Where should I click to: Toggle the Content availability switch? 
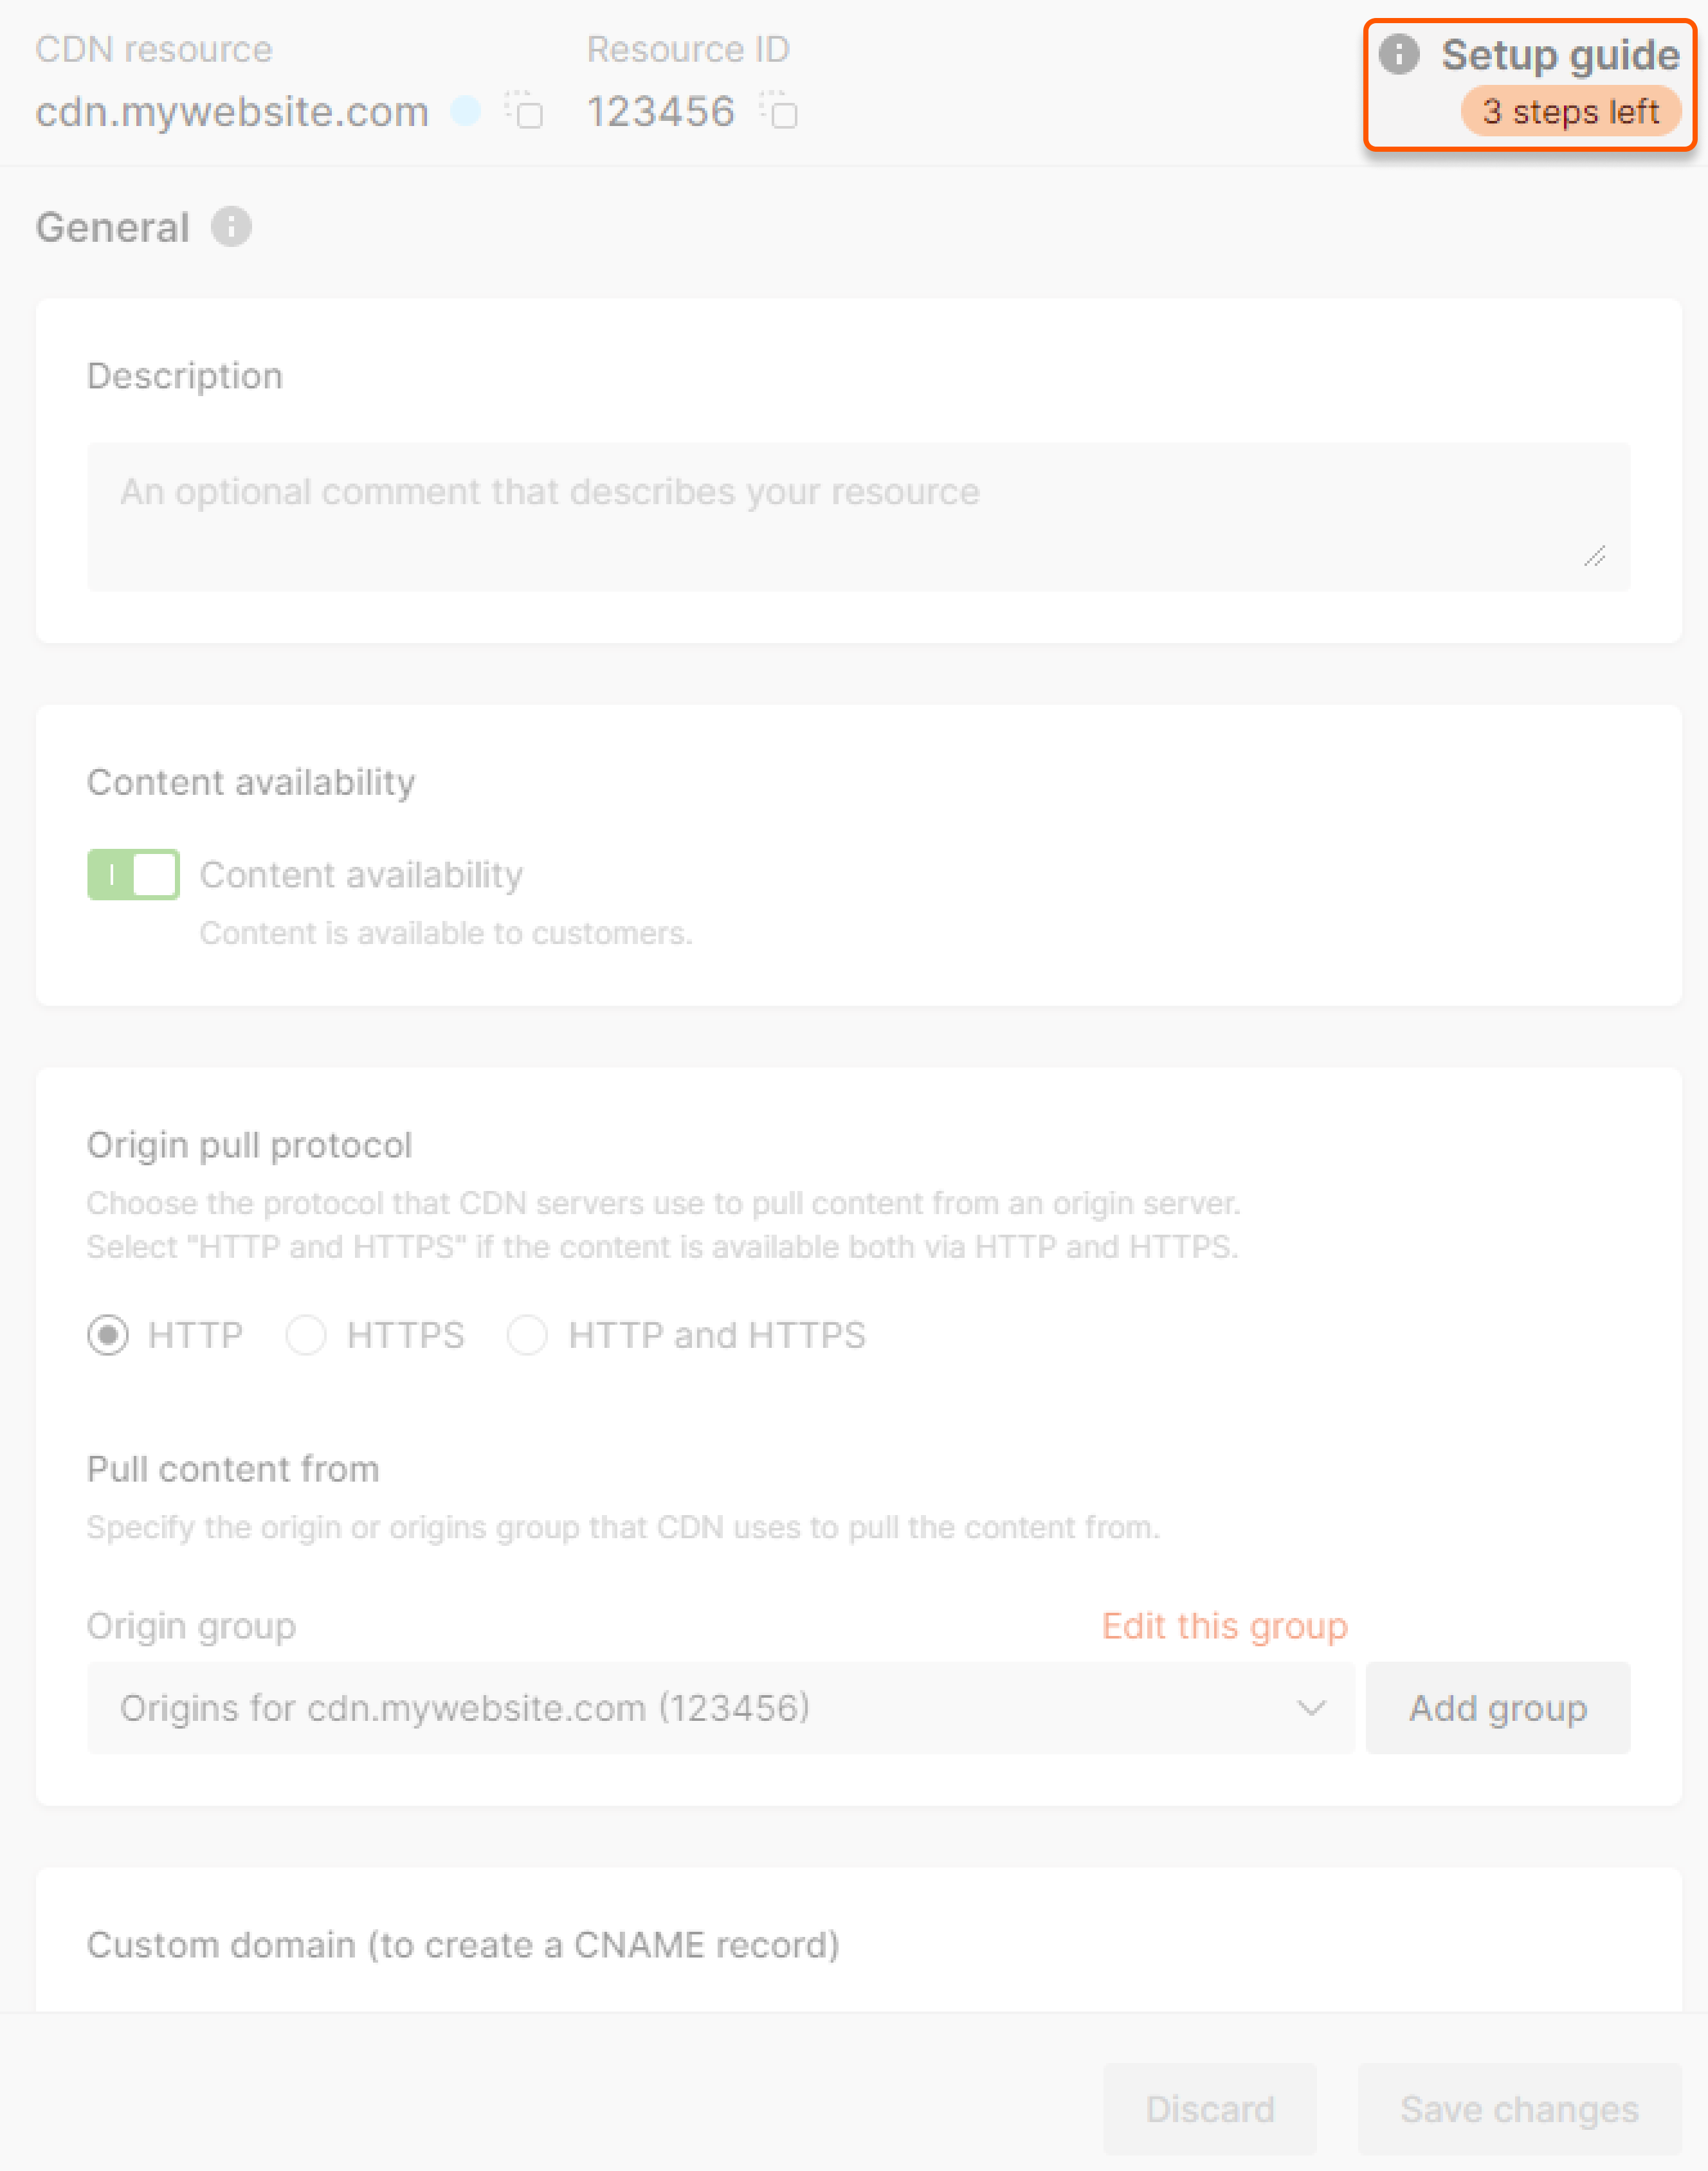[x=133, y=875]
